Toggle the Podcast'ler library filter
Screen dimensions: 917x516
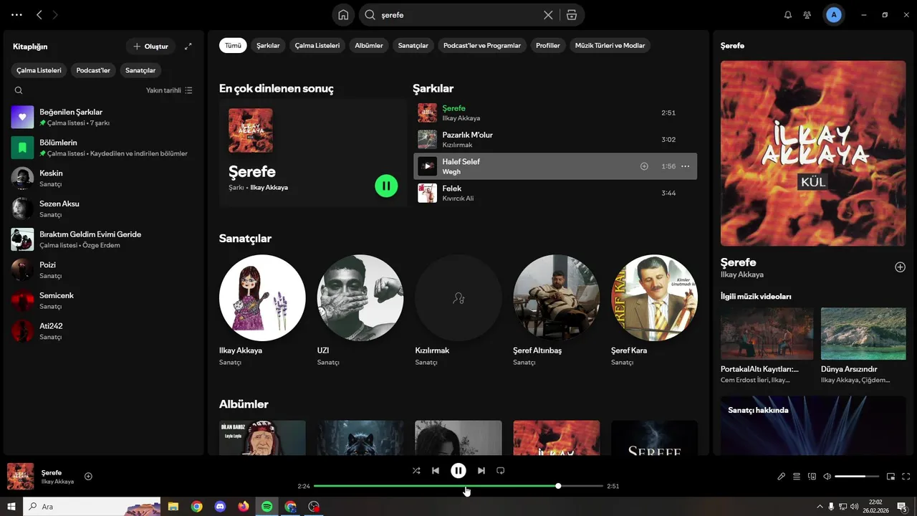pos(93,70)
